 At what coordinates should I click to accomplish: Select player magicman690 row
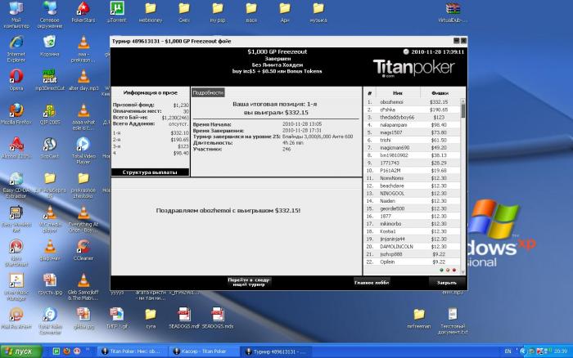[x=412, y=147]
